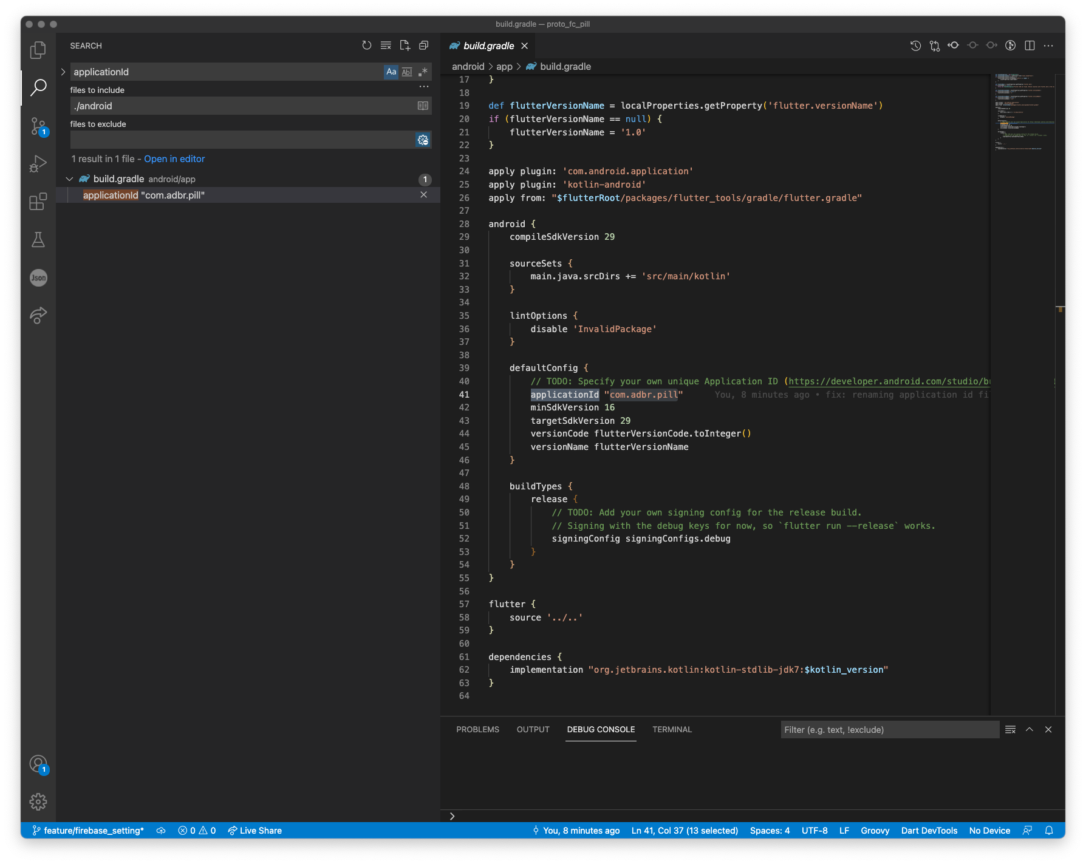This screenshot has width=1086, height=864.
Task: Toggle search only in open editors
Action: pyautogui.click(x=423, y=106)
